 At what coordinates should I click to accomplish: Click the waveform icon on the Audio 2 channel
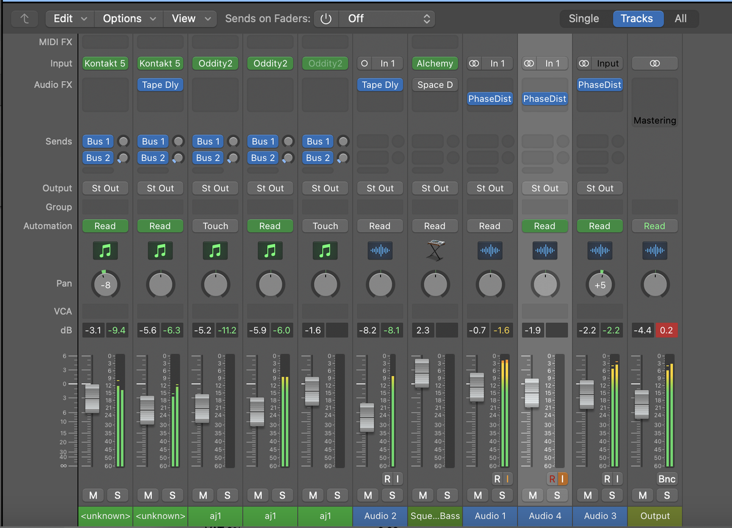coord(379,250)
